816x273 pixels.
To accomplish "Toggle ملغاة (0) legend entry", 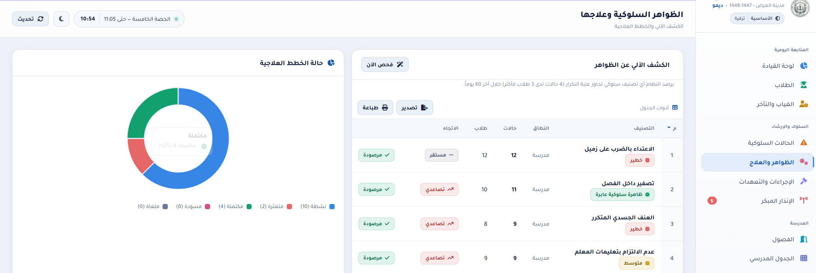I will click(x=153, y=206).
